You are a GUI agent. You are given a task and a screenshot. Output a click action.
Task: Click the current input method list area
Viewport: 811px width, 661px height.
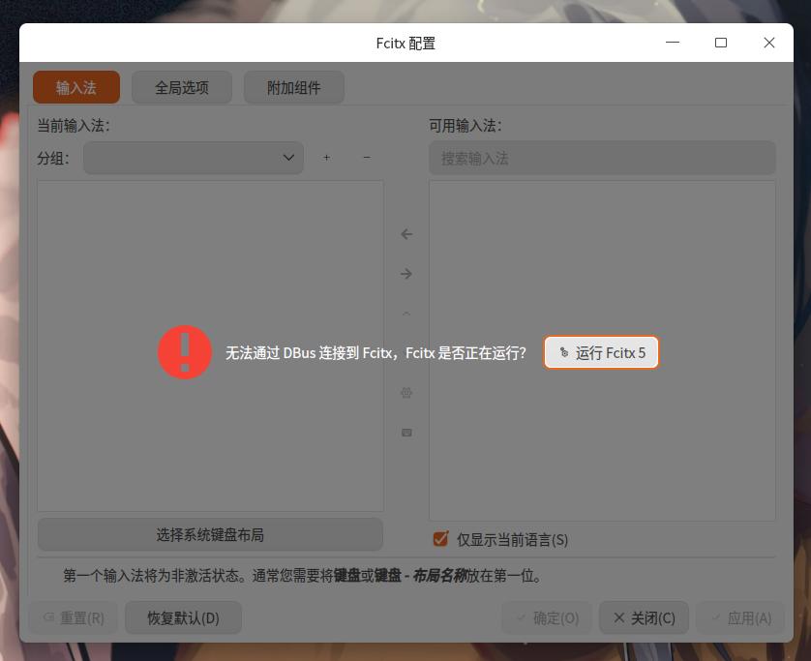(x=211, y=346)
